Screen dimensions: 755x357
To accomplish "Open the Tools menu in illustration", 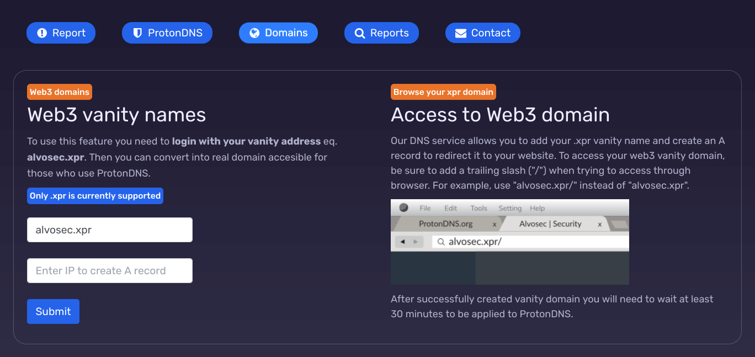I will click(x=478, y=208).
